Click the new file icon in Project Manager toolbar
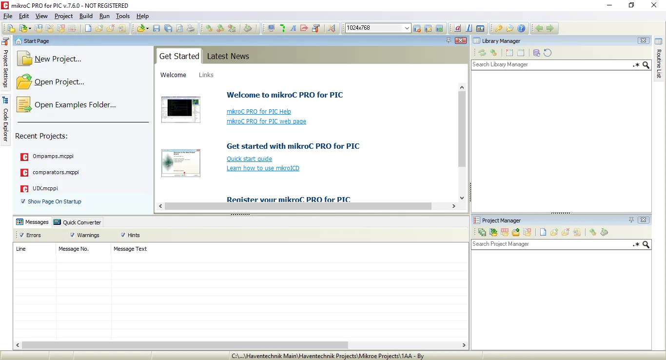Screen dimensions: 666x360 click(543, 232)
